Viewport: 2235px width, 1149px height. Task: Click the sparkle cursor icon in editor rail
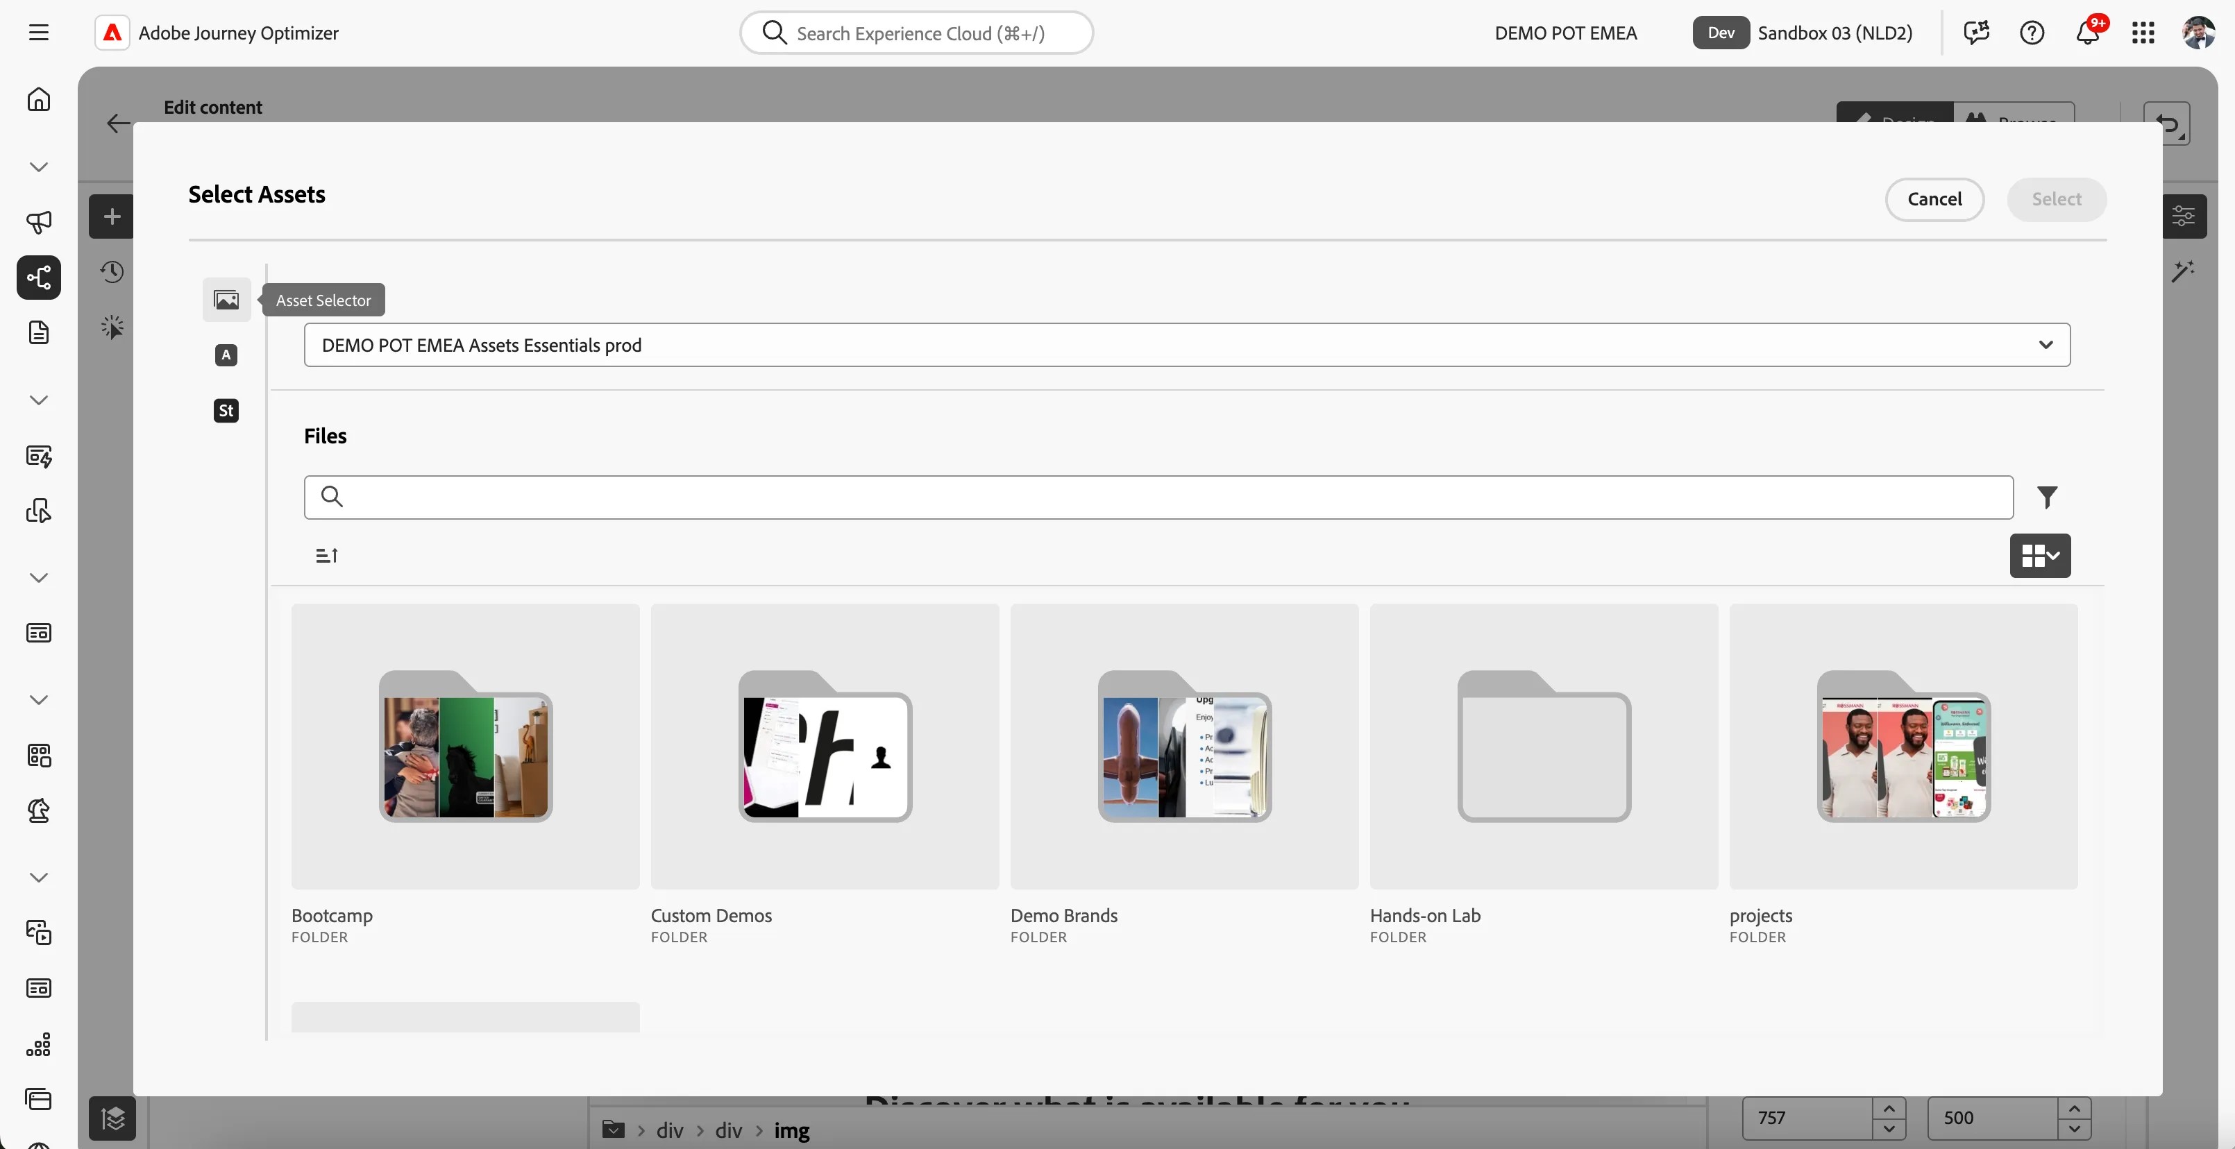112,327
